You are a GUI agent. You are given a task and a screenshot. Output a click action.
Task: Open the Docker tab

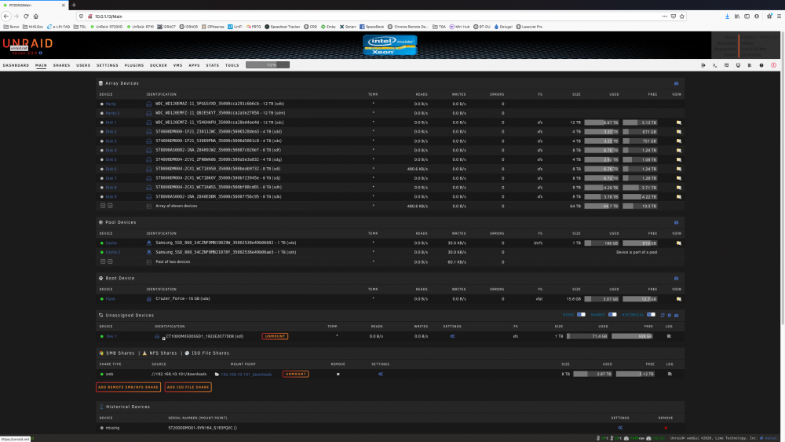pyautogui.click(x=159, y=65)
